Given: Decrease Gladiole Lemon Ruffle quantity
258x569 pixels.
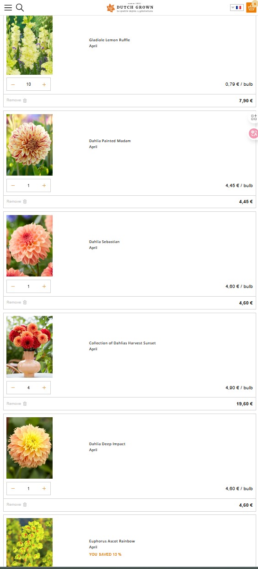Looking at the screenshot, I should [x=13, y=84].
